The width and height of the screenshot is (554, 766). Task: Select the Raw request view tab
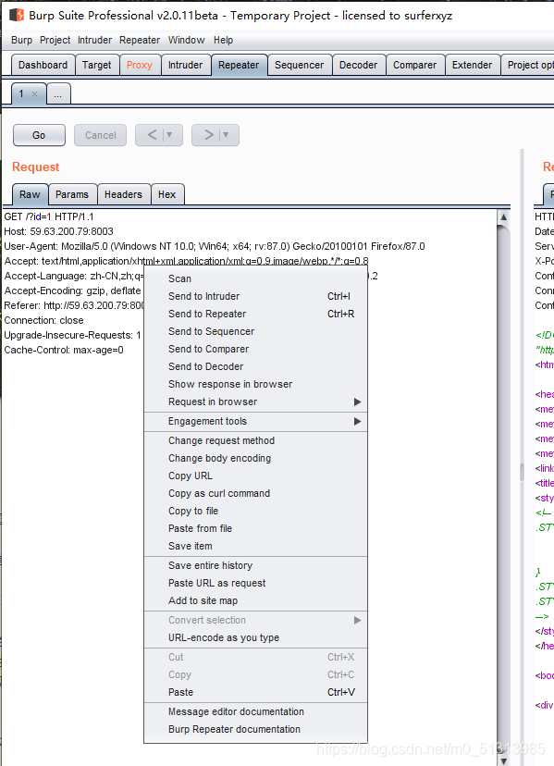(x=30, y=194)
